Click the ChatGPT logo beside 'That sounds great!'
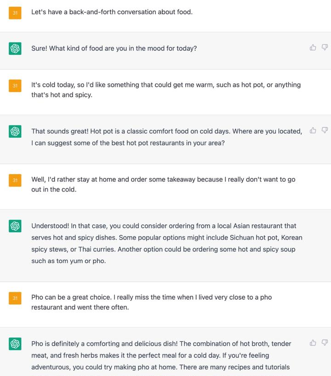 (15, 131)
